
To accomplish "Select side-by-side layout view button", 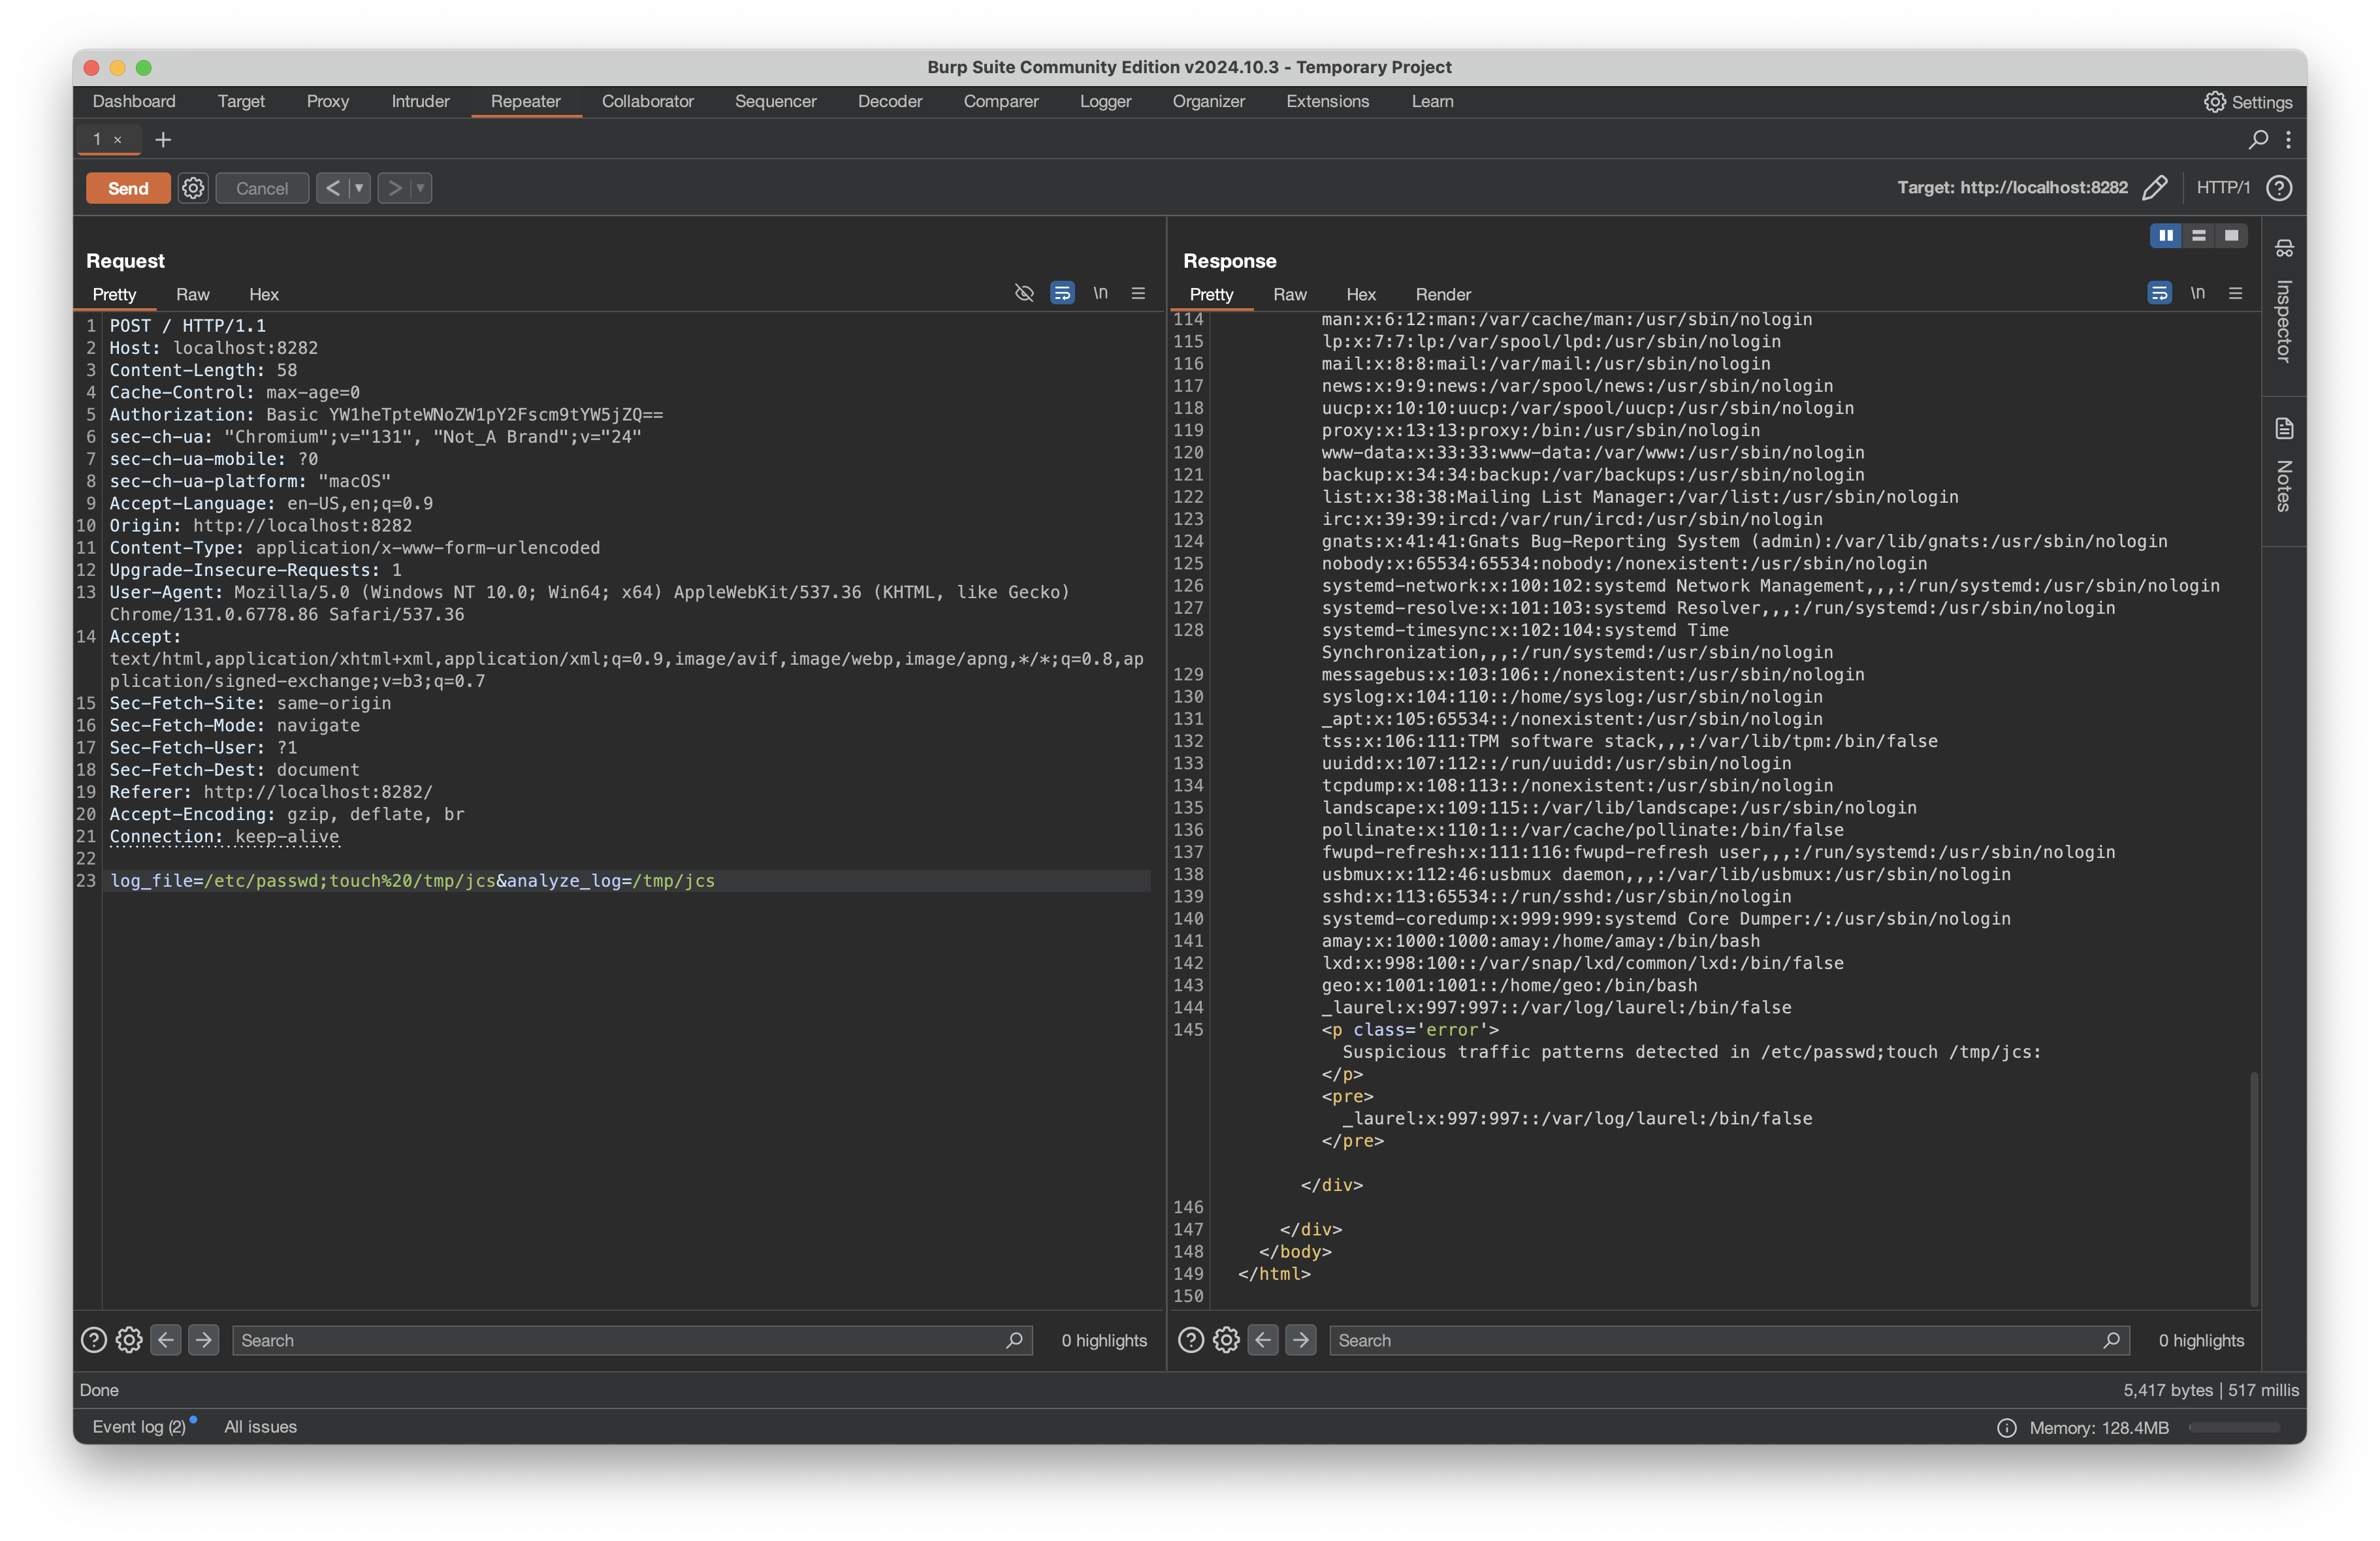I will pyautogui.click(x=2165, y=235).
